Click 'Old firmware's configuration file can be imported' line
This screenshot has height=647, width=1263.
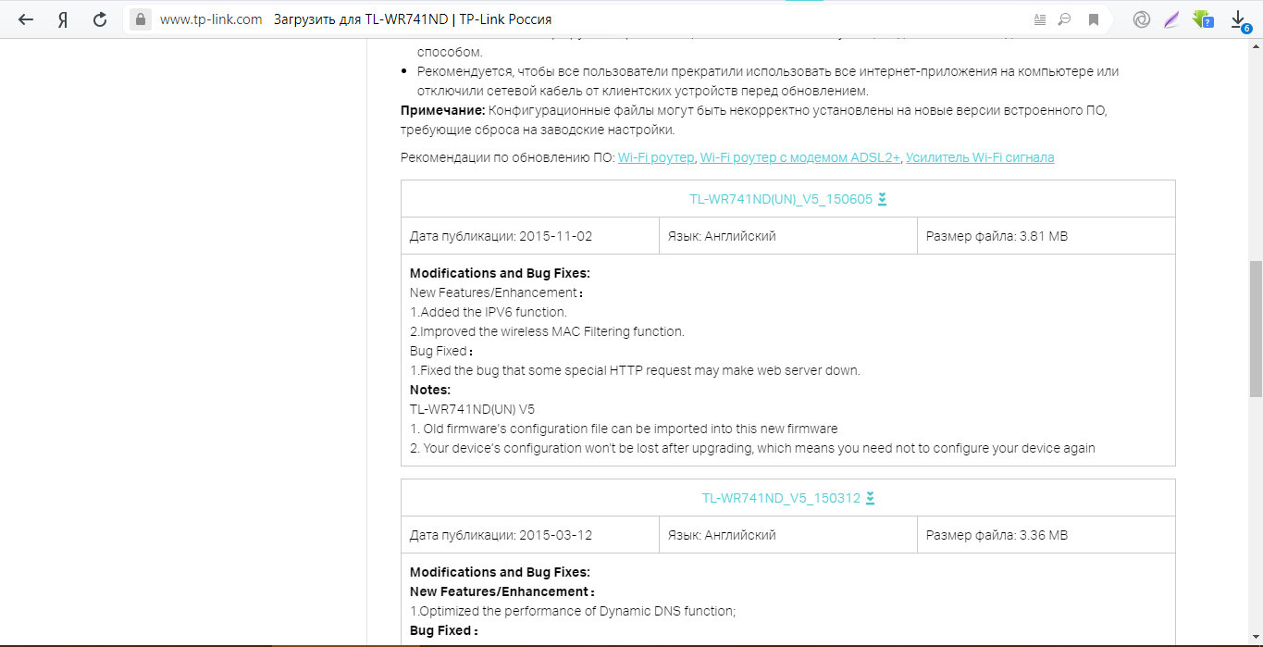[x=624, y=429]
